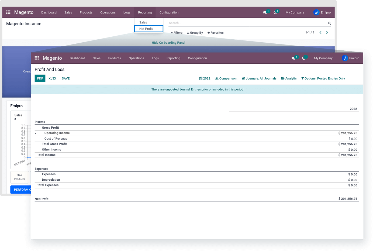
Task: Select Net Profit from Reporting menu
Action: coord(146,29)
